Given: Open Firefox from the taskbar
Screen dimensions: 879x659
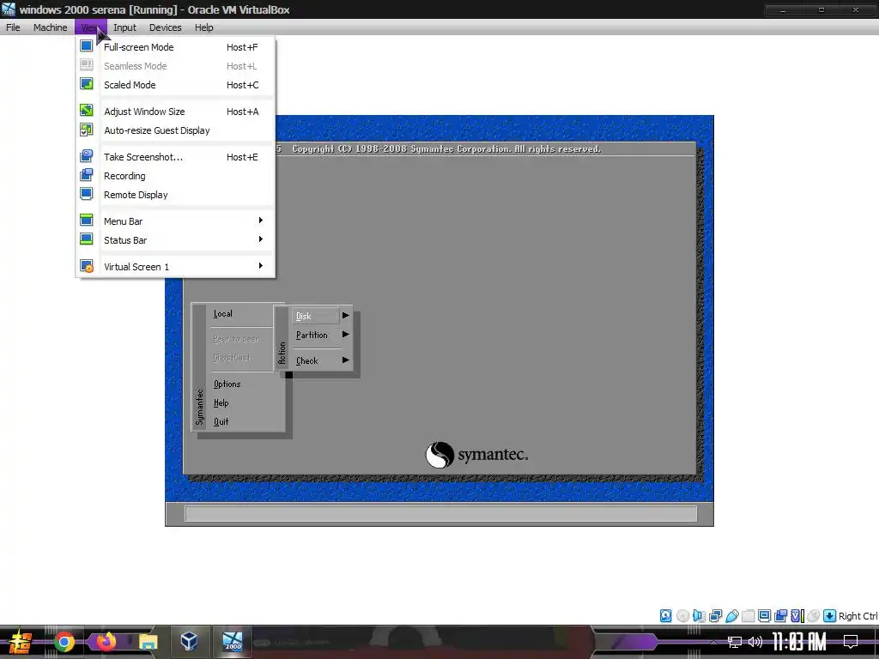Looking at the screenshot, I should click(106, 642).
